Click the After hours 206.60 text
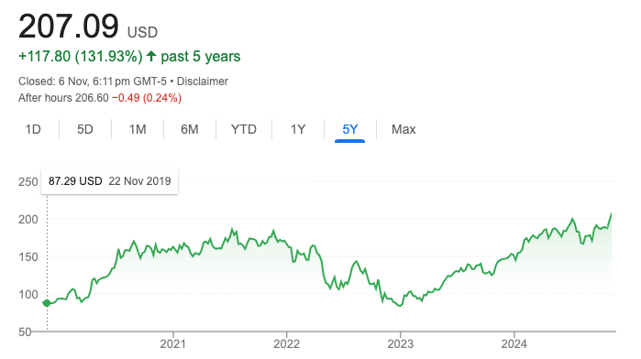641x359 pixels. click(63, 98)
